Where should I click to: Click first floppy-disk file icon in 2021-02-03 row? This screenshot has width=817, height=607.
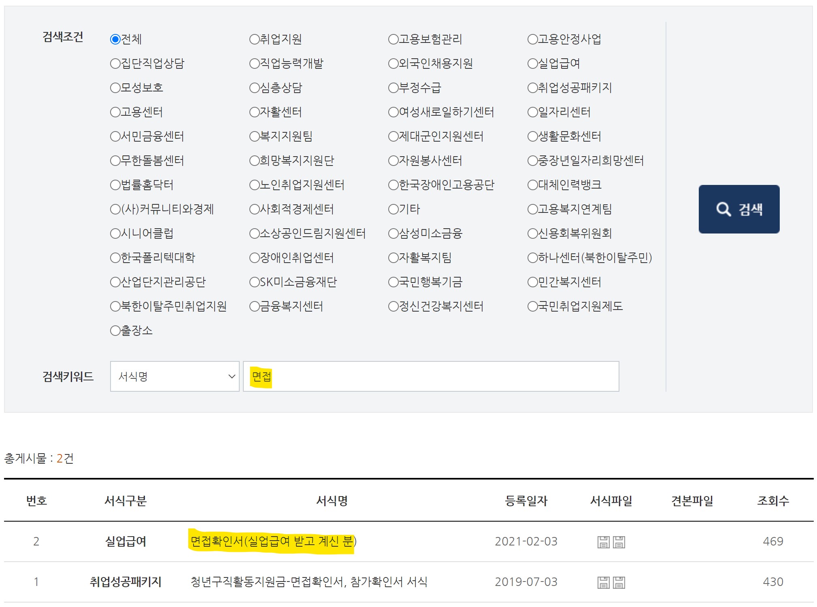tap(603, 542)
